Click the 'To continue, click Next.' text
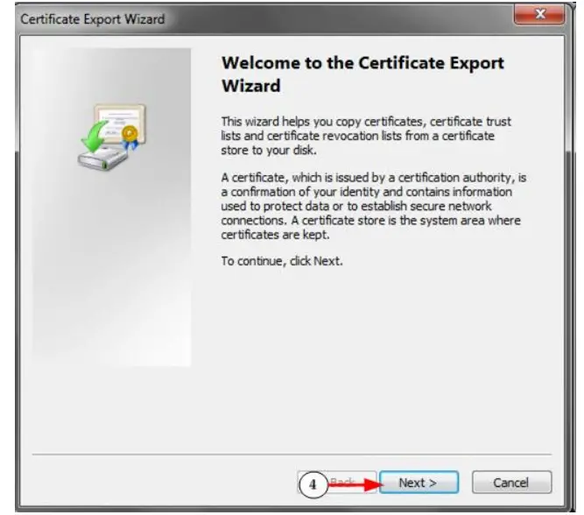The height and width of the screenshot is (515, 584). (x=282, y=261)
